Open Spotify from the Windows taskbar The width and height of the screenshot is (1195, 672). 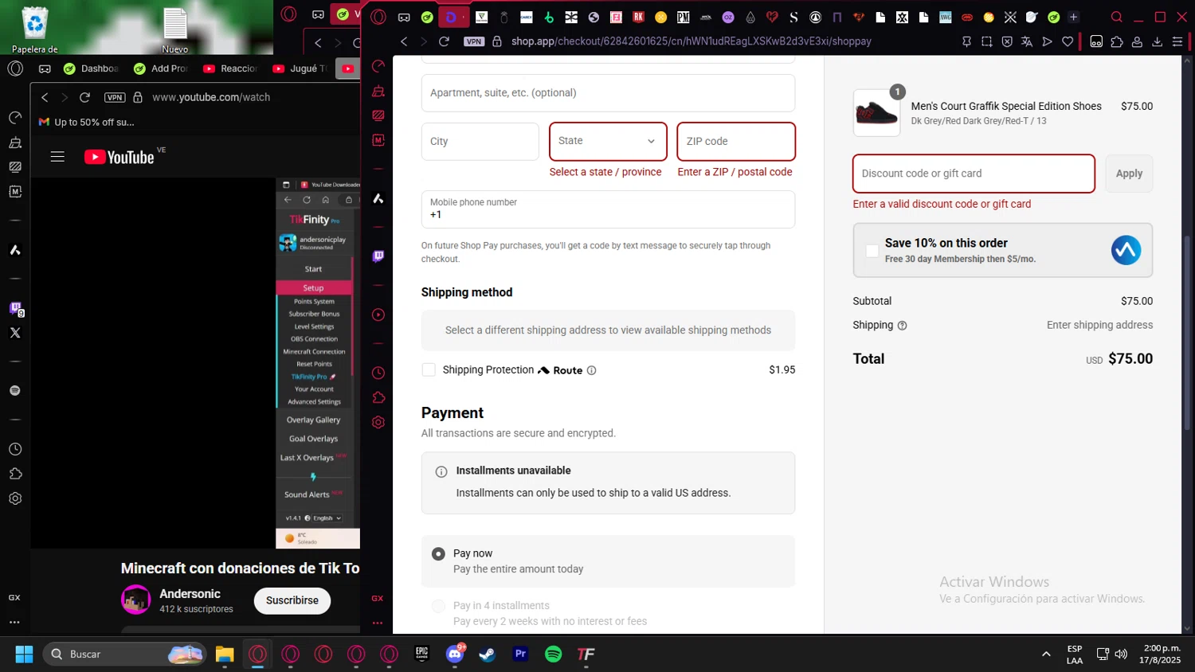pyautogui.click(x=553, y=654)
